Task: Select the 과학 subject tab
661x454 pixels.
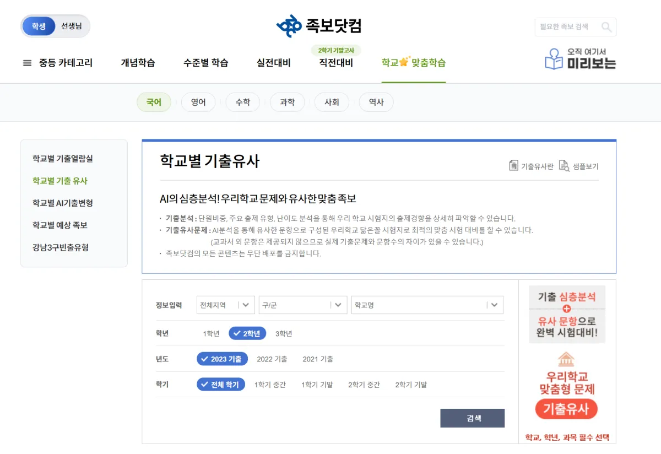Action: pos(287,102)
